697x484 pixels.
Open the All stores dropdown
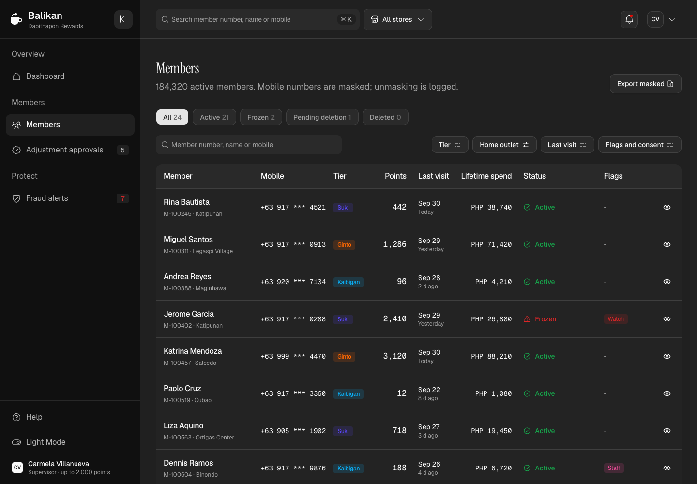pyautogui.click(x=398, y=19)
